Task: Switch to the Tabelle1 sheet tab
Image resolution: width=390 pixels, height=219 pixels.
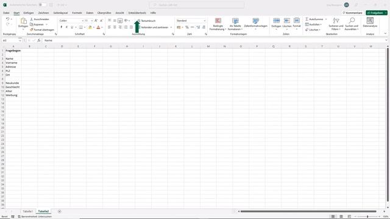Action: coord(27,211)
